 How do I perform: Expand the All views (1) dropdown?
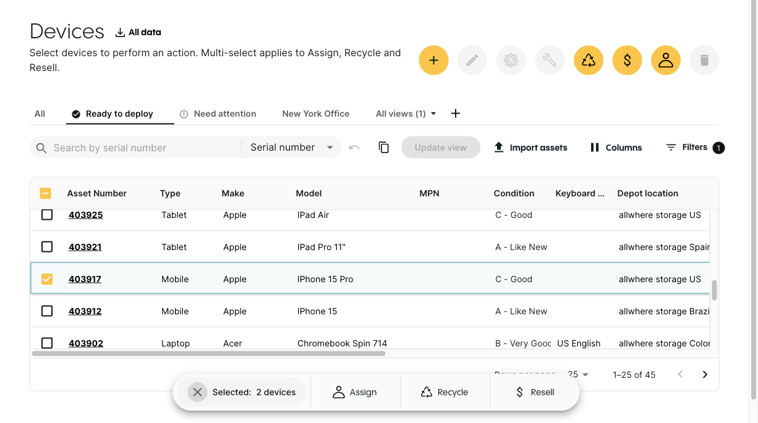[406, 114]
